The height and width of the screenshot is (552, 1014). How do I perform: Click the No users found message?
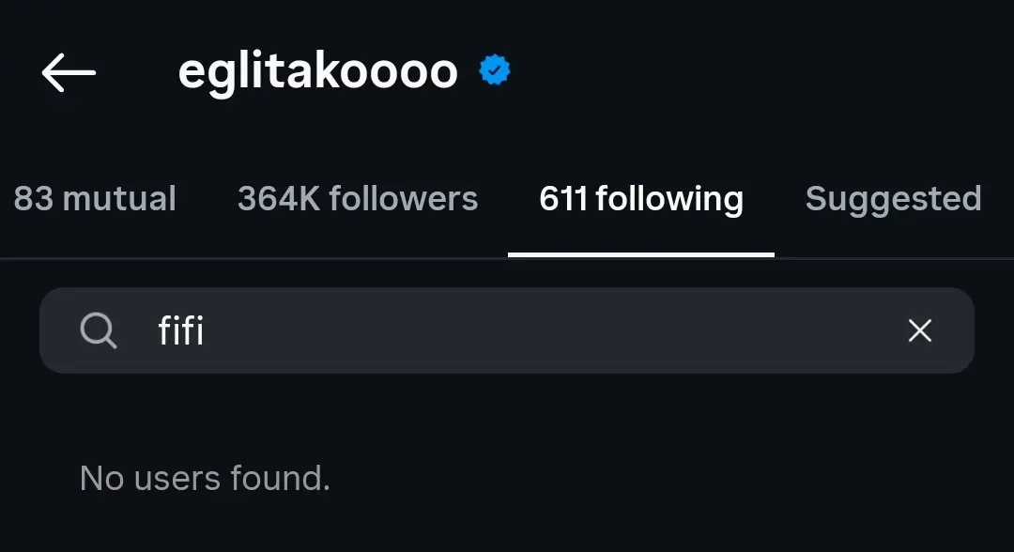pos(205,479)
